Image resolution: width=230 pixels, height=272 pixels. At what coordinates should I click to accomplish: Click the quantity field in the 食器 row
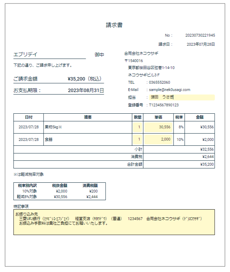(138, 139)
